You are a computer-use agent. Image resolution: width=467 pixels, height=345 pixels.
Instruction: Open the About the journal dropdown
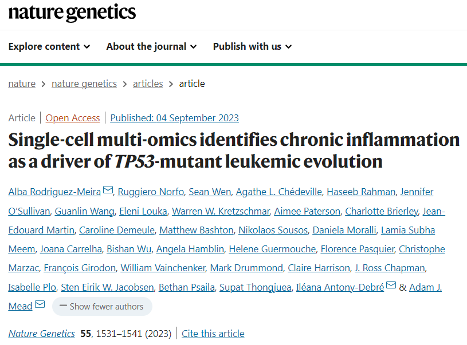tap(151, 46)
